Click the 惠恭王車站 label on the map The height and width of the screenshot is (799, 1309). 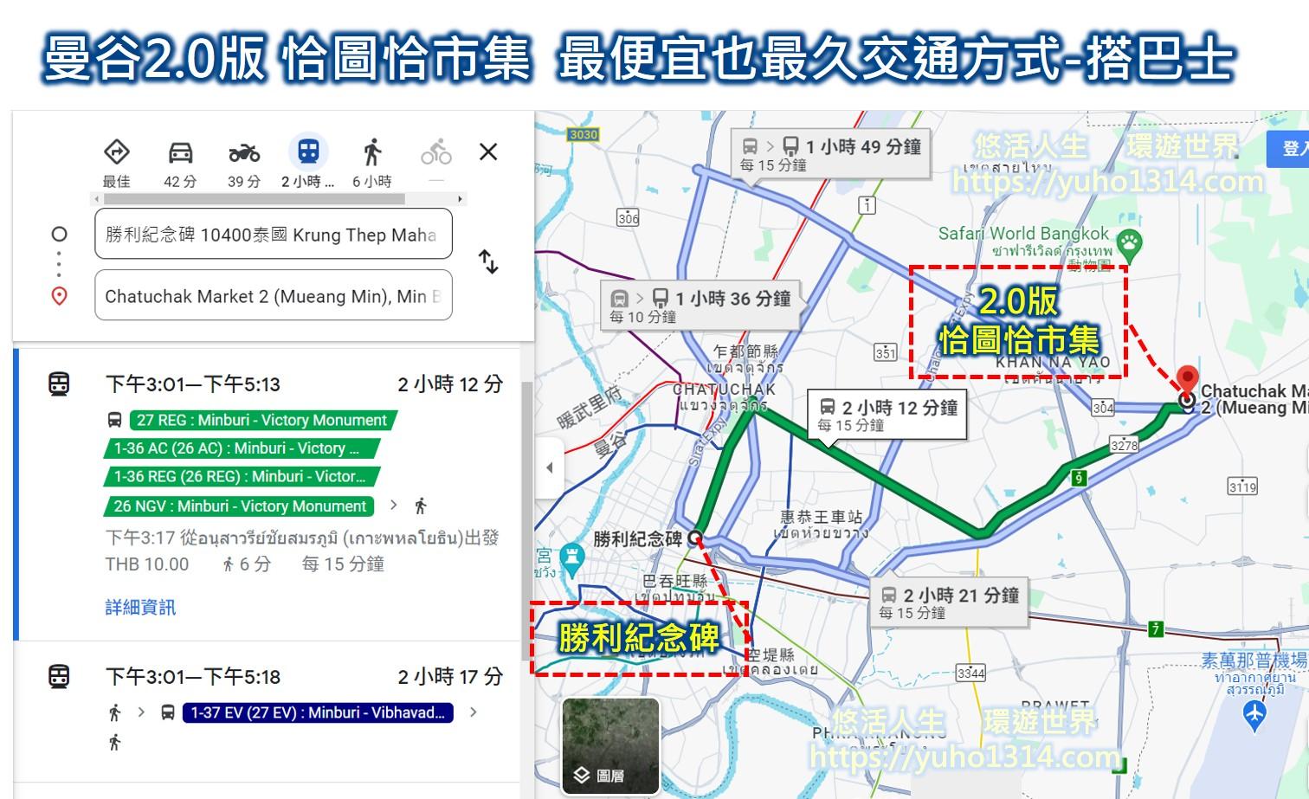pos(822,517)
